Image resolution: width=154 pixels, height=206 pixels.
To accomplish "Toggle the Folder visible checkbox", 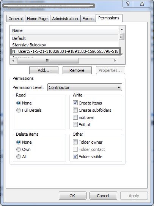I will click(75, 157).
